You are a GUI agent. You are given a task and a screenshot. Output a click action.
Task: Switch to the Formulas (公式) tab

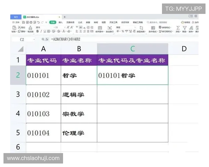[80, 22]
